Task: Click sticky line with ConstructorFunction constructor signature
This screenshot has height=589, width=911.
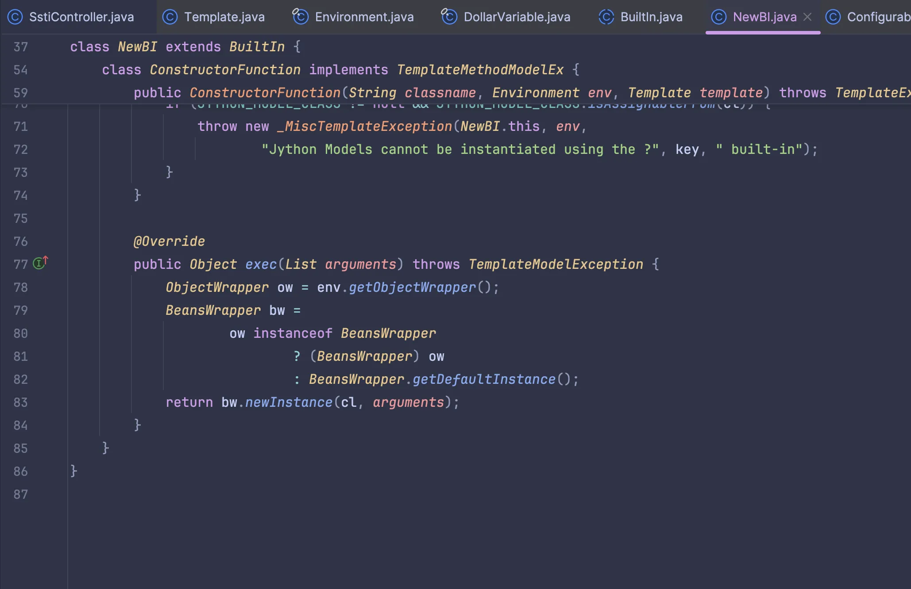Action: pos(522,92)
